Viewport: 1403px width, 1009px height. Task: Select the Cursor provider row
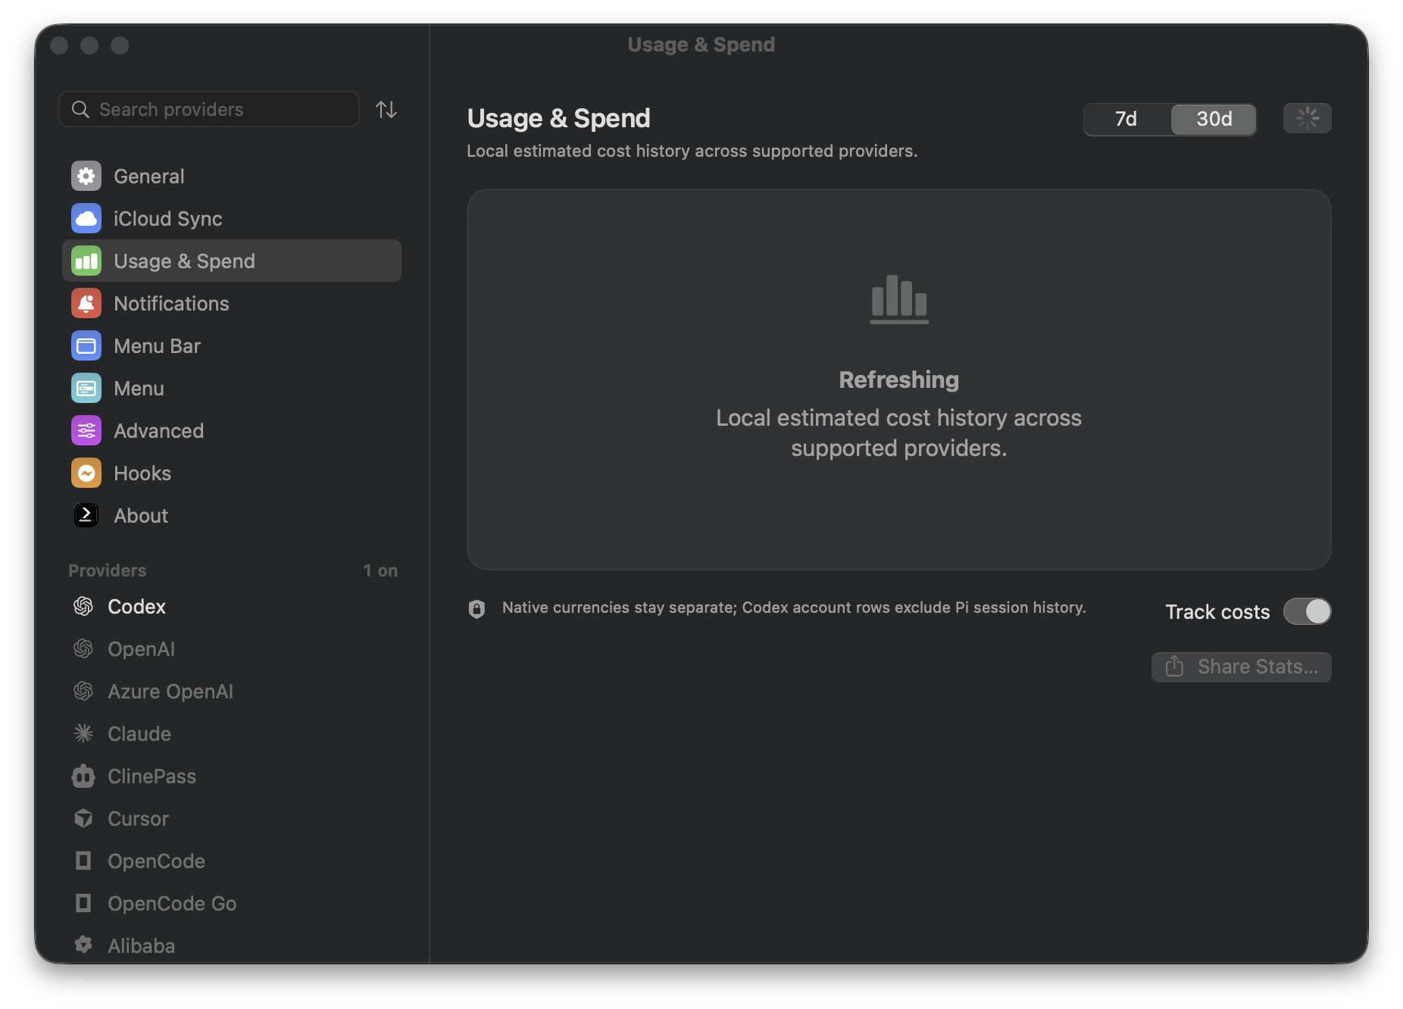tap(232, 819)
